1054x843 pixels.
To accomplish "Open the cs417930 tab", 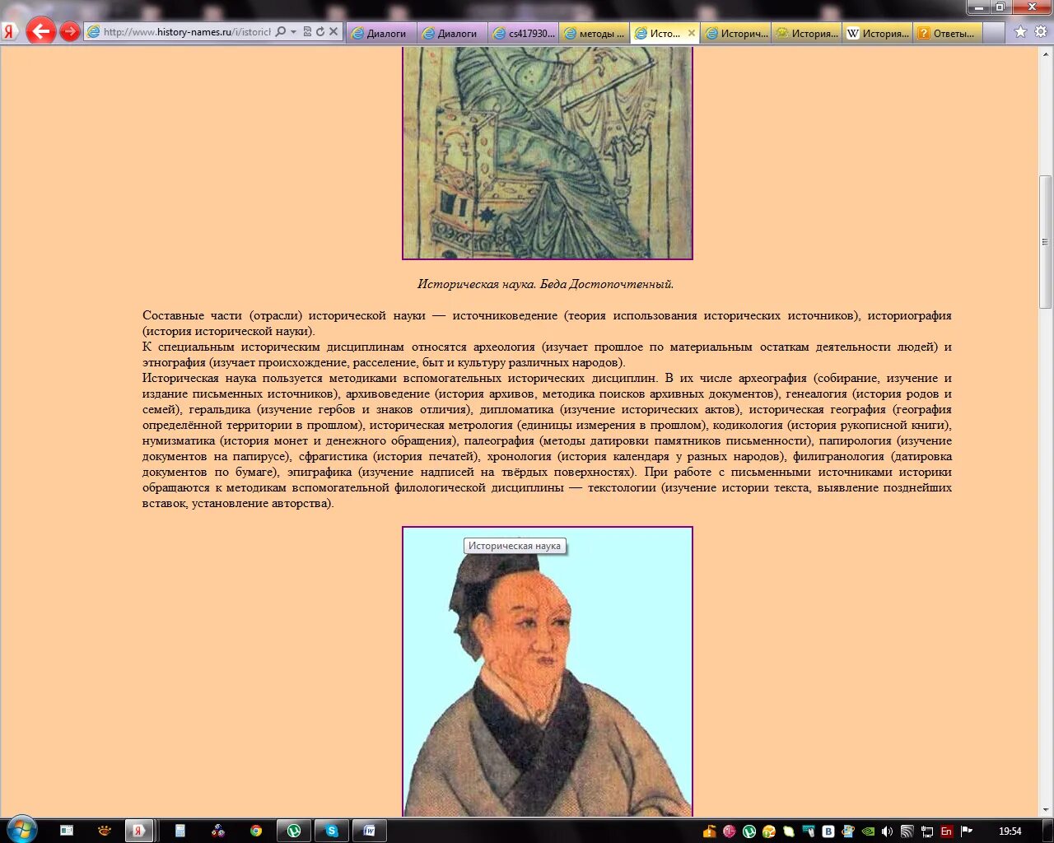I will coord(523,33).
